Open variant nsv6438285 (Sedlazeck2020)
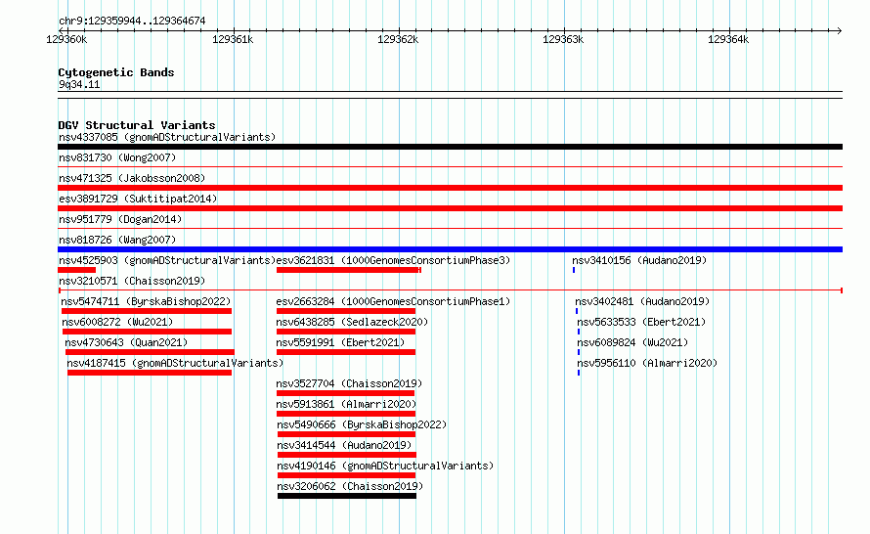The image size is (870, 534). 352,322
